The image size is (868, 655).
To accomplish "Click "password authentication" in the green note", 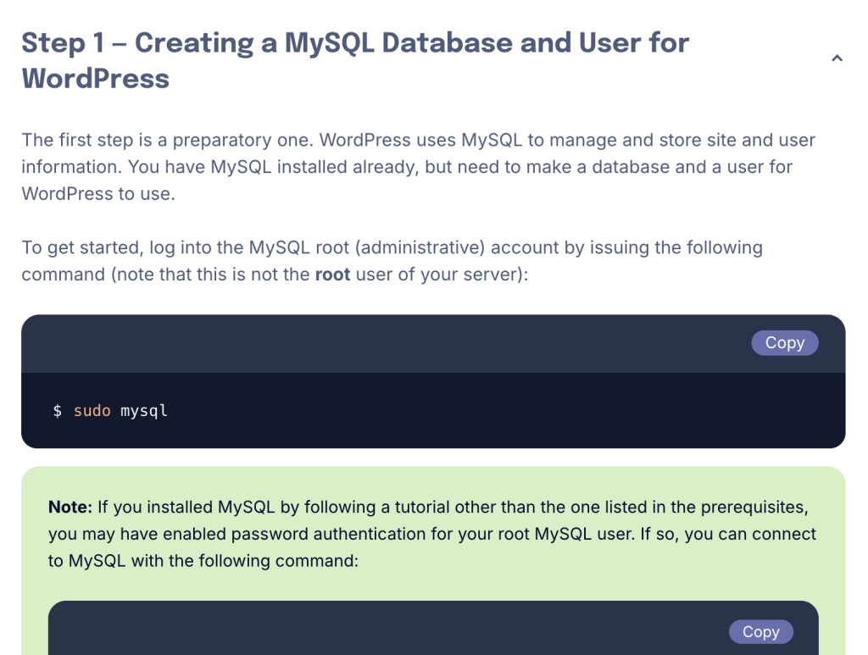I will 303,534.
